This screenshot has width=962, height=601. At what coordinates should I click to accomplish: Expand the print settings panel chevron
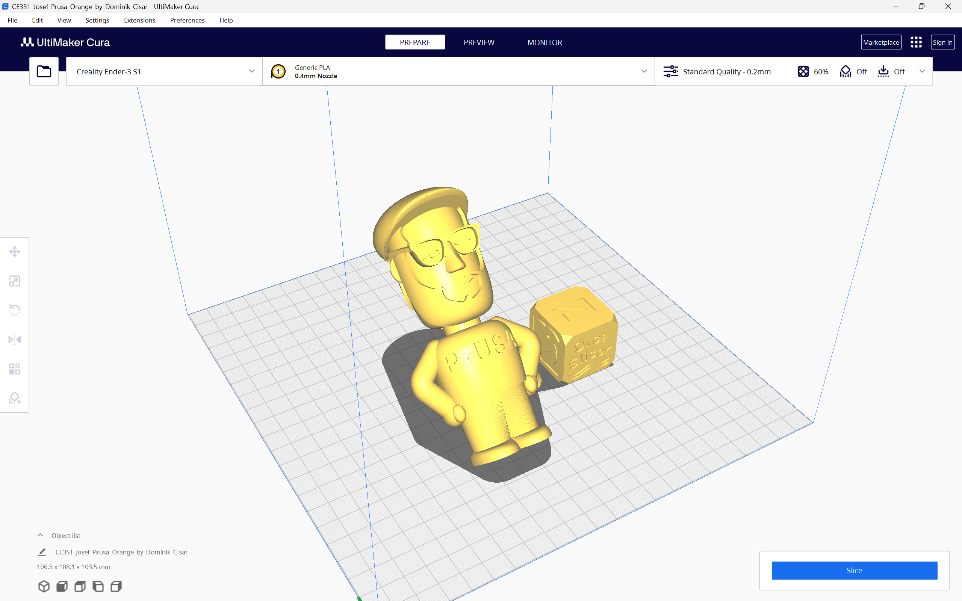click(x=922, y=71)
